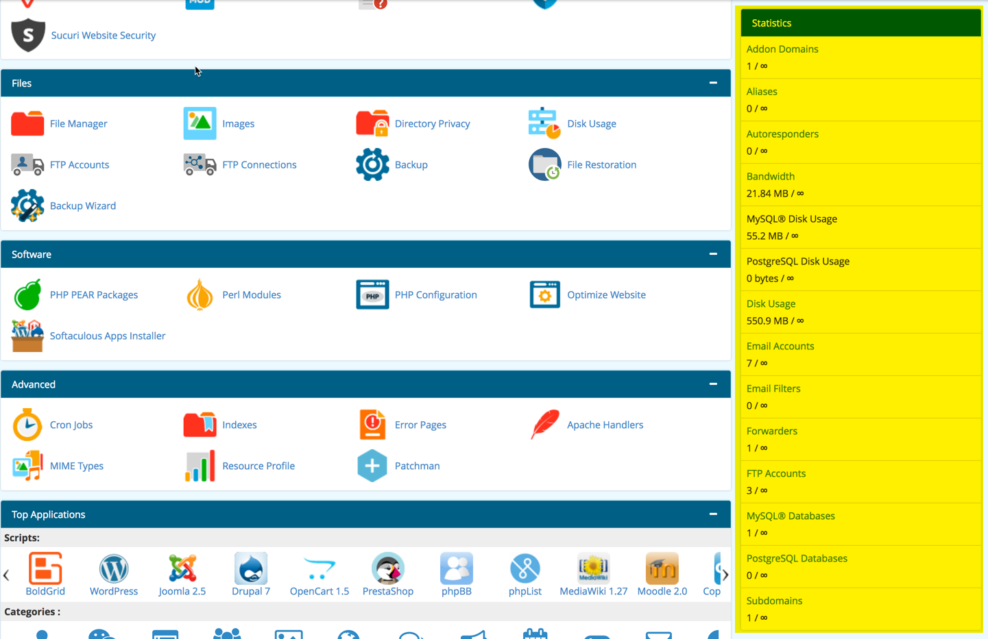Click the Softaculous Apps Installer icon
The height and width of the screenshot is (639, 988).
click(x=27, y=336)
